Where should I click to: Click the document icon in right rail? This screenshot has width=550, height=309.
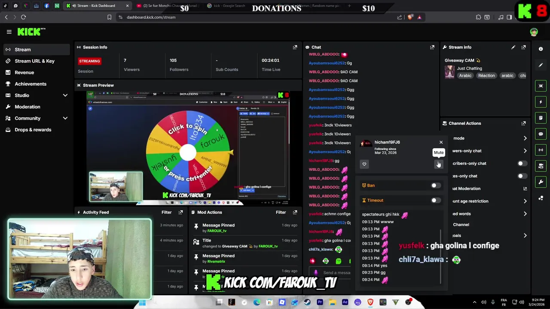[541, 118]
